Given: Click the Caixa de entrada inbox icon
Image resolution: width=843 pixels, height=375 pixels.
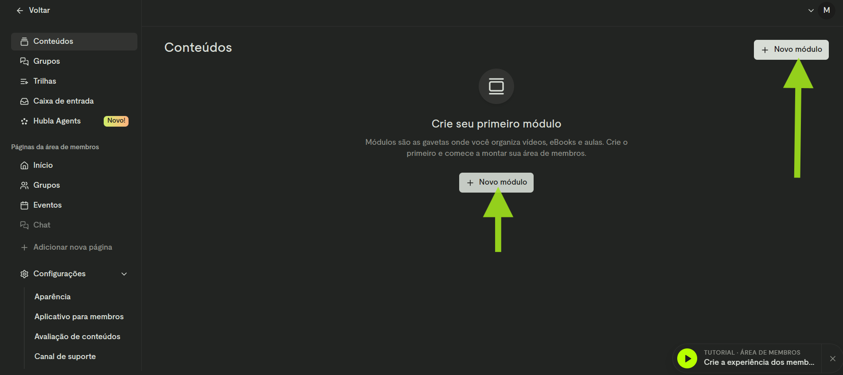Looking at the screenshot, I should [24, 101].
